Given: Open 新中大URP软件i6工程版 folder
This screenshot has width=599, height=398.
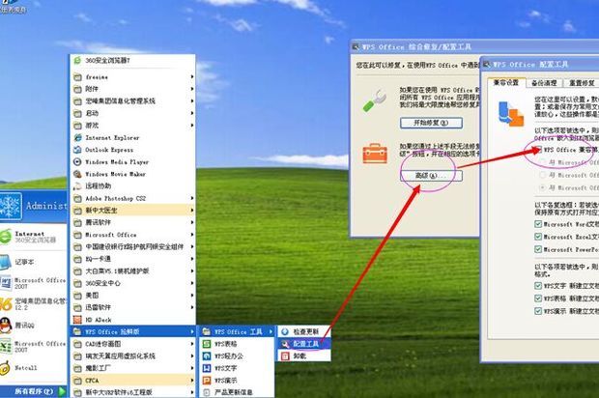Looking at the screenshot, I should (132, 392).
